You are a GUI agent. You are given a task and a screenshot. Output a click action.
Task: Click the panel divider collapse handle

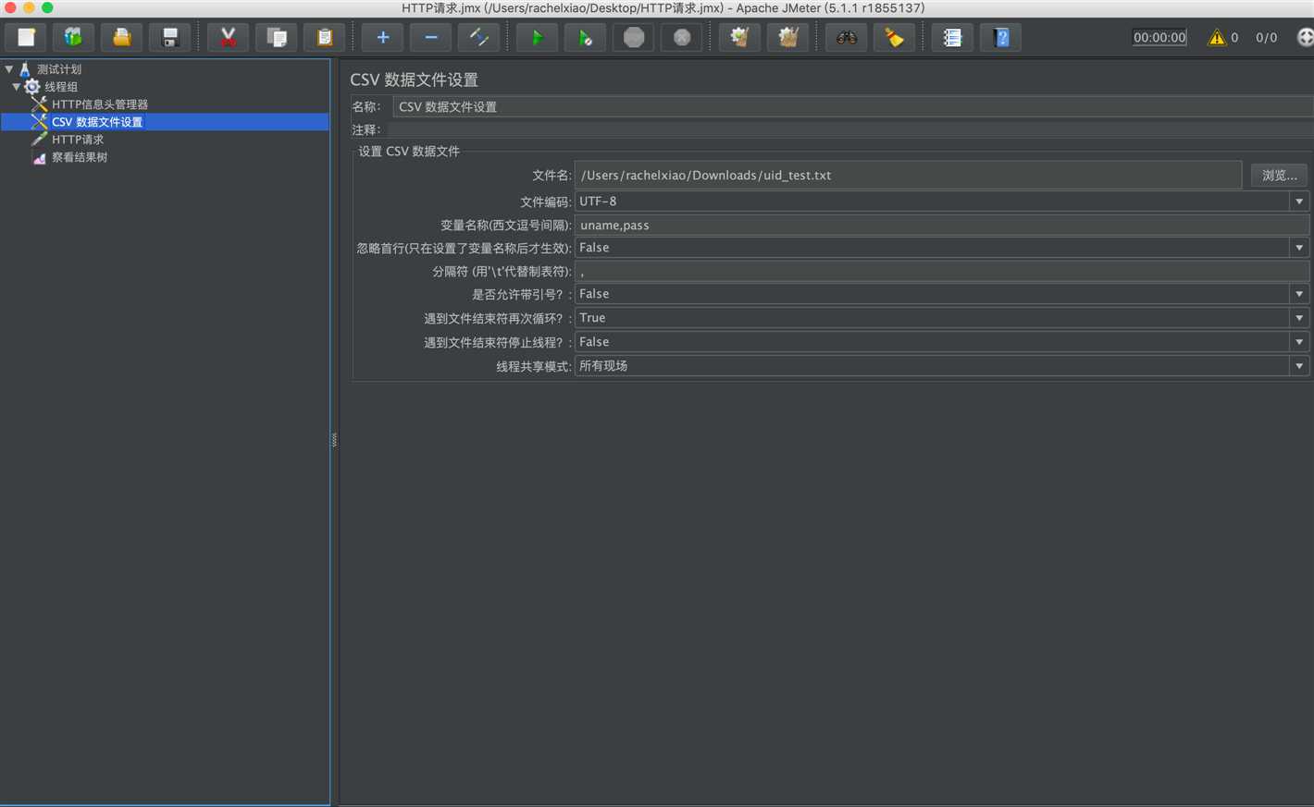334,440
